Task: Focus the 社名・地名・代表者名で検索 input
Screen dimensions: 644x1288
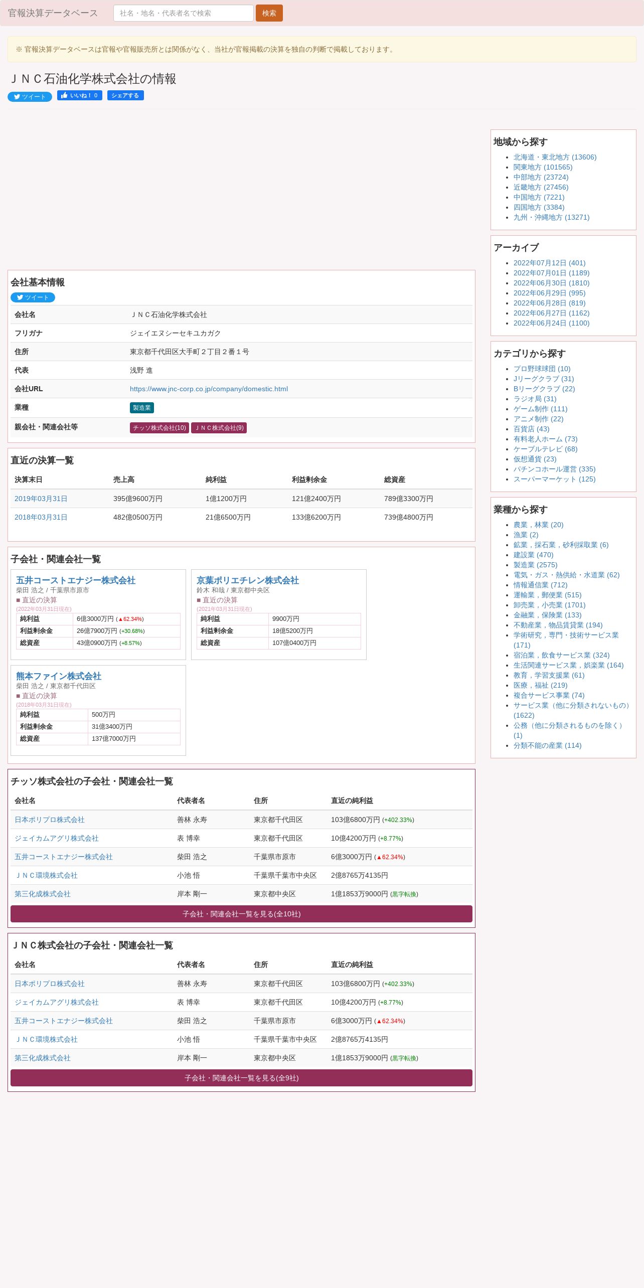Action: click(184, 13)
